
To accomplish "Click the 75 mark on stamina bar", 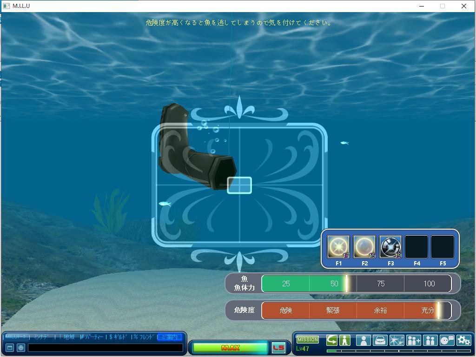I will point(381,284).
